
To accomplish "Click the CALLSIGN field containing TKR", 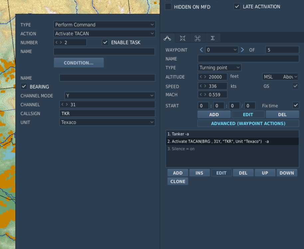I will pos(107,113).
